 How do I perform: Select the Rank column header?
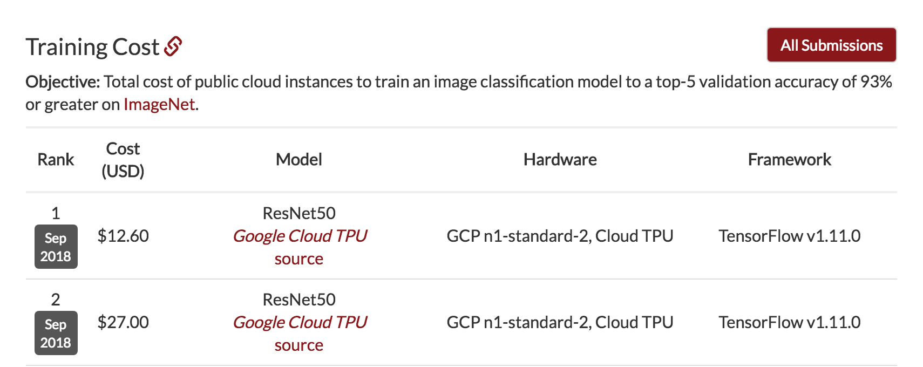click(x=56, y=160)
